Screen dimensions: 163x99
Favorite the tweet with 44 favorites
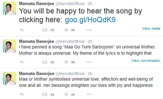(66, 94)
